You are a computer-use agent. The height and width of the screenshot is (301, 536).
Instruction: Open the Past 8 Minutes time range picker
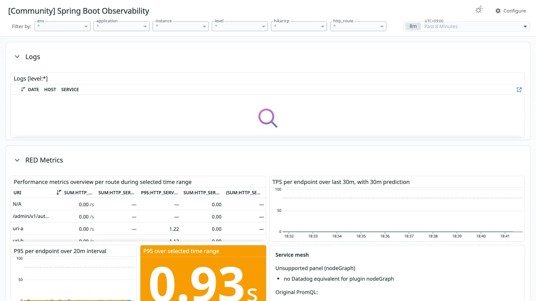click(x=466, y=26)
